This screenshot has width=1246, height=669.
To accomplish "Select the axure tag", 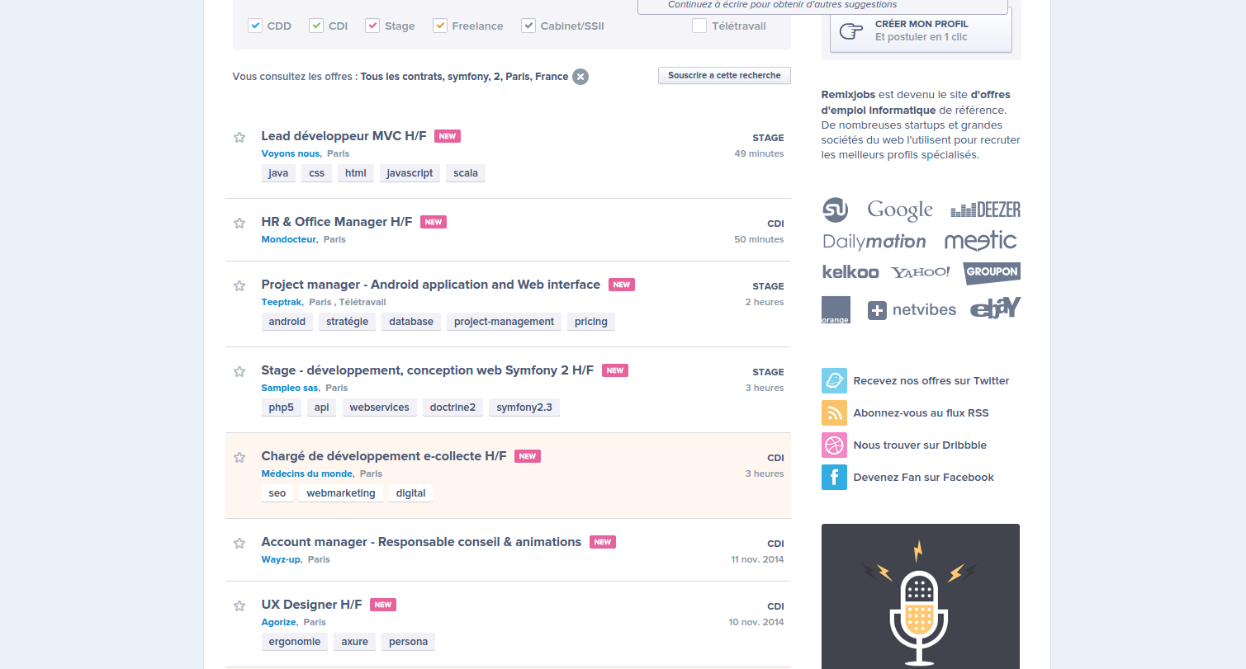I will [355, 642].
